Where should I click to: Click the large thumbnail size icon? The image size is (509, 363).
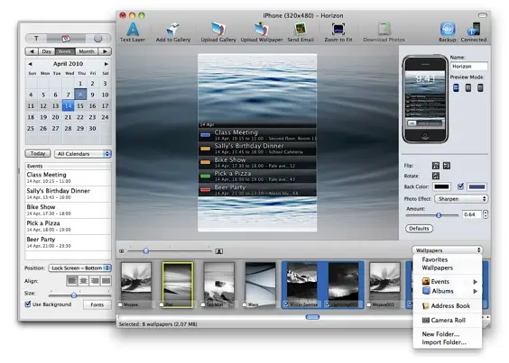point(219,251)
